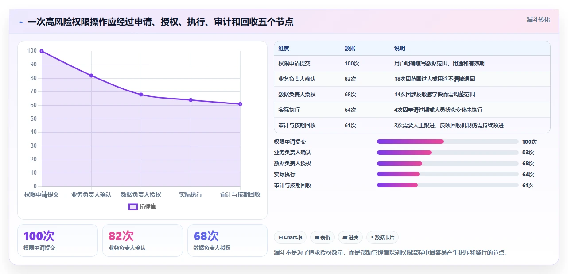Click the description 14次因涉及敏感字段而需调整范围

click(434, 95)
